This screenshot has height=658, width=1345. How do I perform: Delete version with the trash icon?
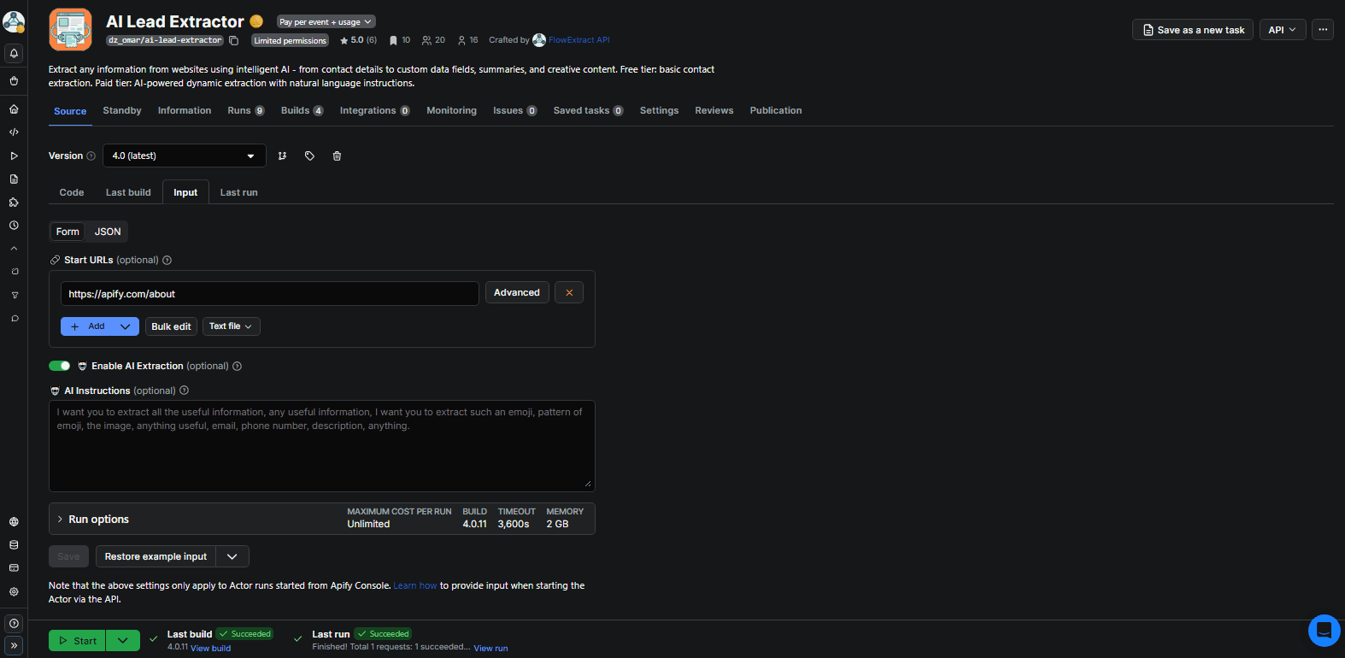click(x=337, y=156)
